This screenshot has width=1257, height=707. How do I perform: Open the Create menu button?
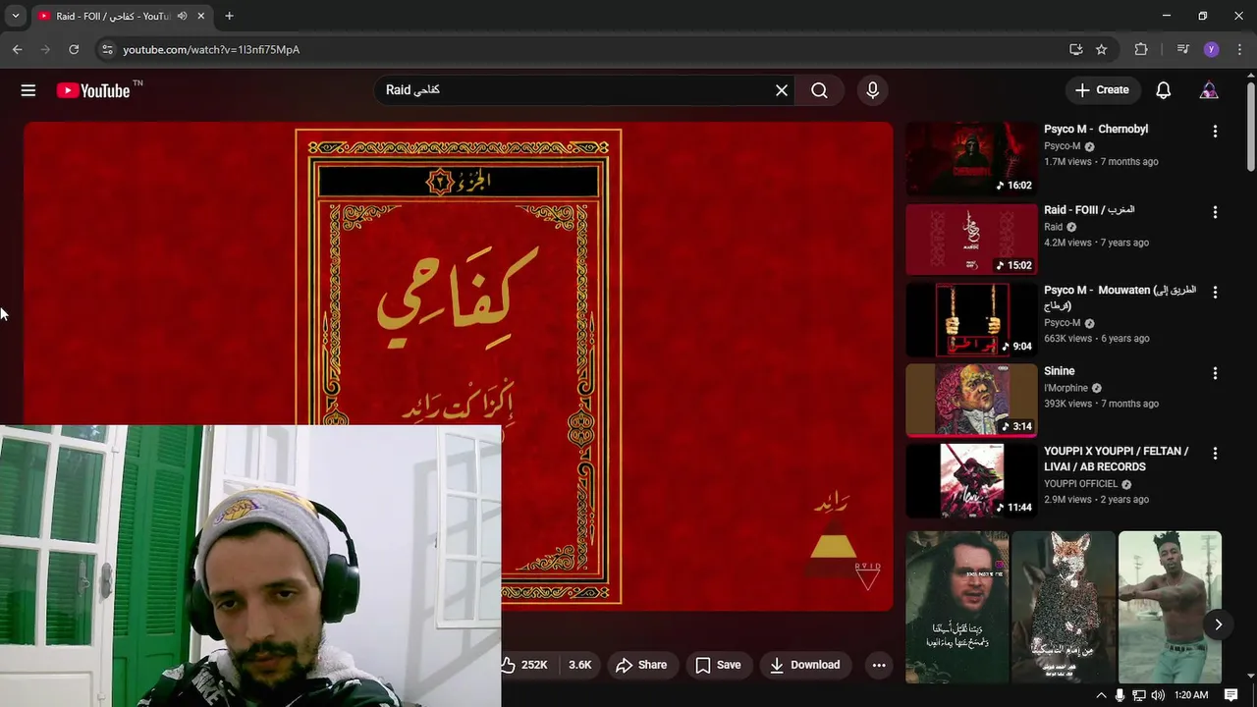coord(1103,89)
